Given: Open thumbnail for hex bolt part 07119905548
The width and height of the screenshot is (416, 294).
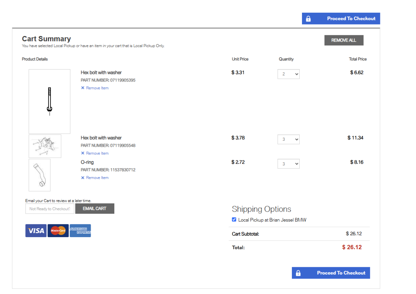Looking at the screenshot, I should coord(45,146).
